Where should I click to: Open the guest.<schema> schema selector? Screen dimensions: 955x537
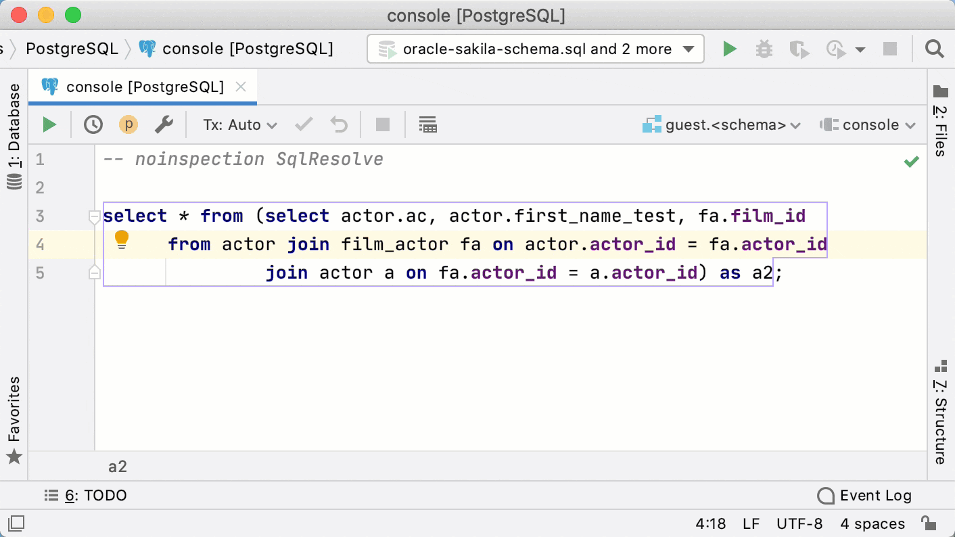click(x=722, y=124)
